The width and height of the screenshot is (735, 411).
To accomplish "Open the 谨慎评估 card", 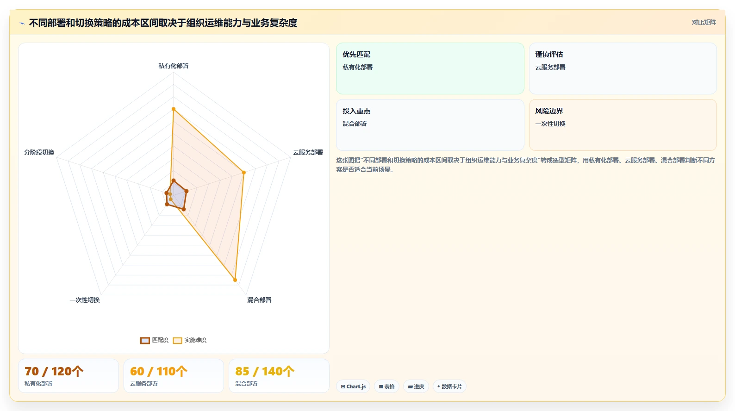I will (623, 68).
